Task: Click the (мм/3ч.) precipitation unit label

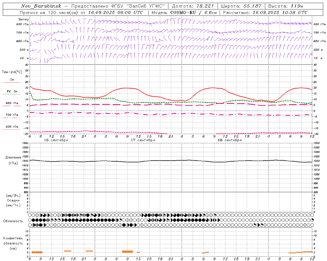Action: click(13, 195)
